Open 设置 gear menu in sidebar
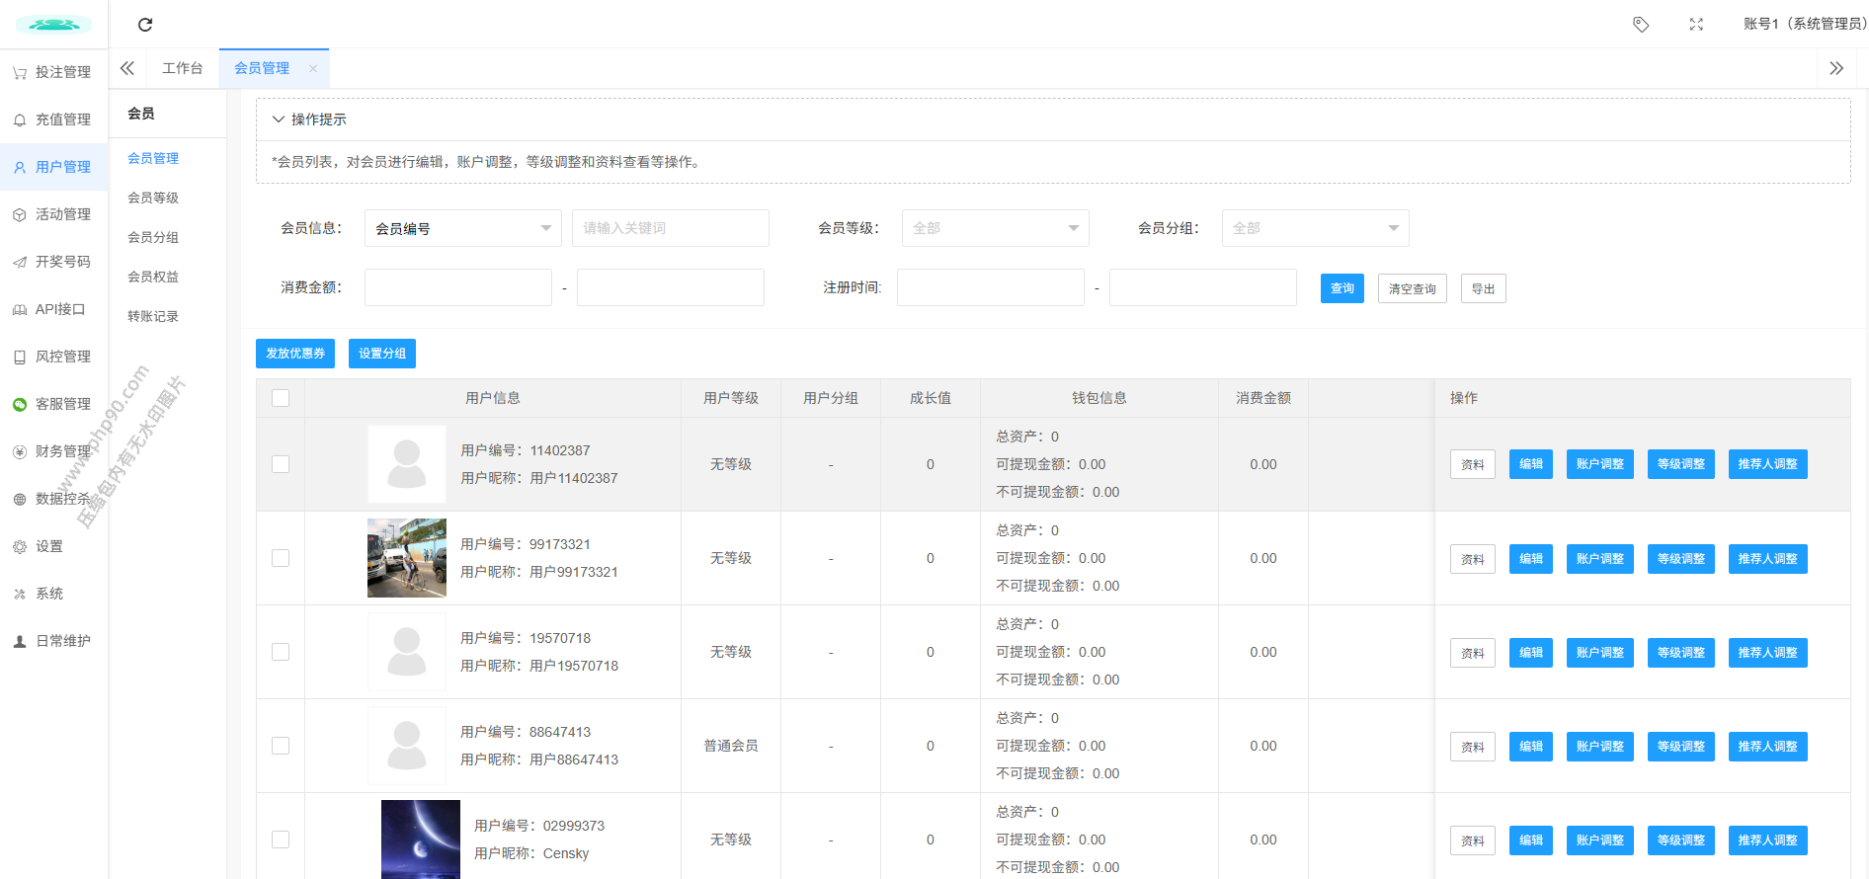Screen dimensions: 1869x879 (x=40, y=546)
